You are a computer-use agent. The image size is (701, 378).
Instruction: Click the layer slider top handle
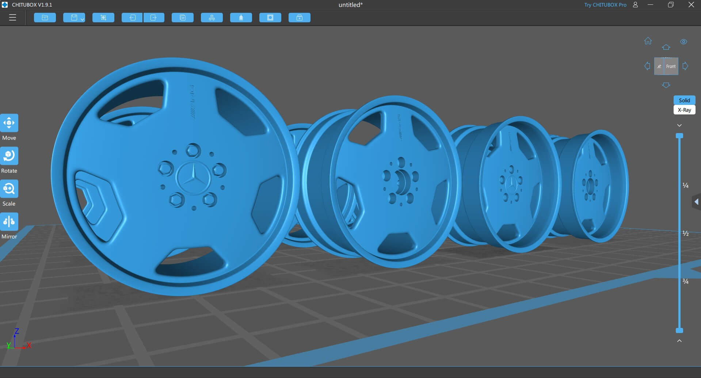coord(679,136)
